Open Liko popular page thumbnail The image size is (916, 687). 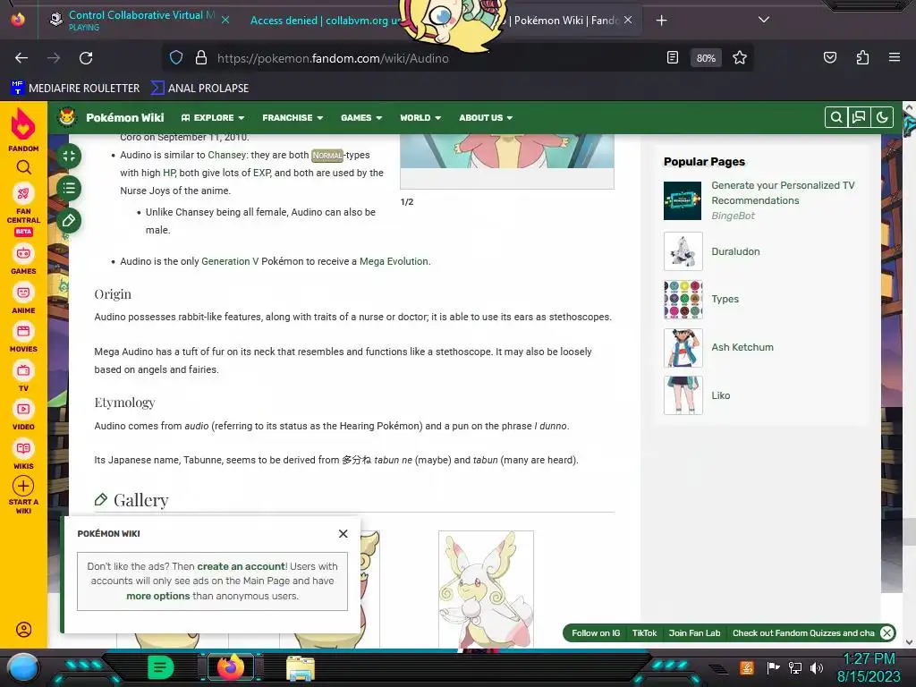(683, 394)
